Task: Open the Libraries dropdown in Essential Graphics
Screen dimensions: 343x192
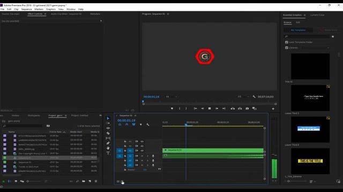Action: (x=315, y=47)
